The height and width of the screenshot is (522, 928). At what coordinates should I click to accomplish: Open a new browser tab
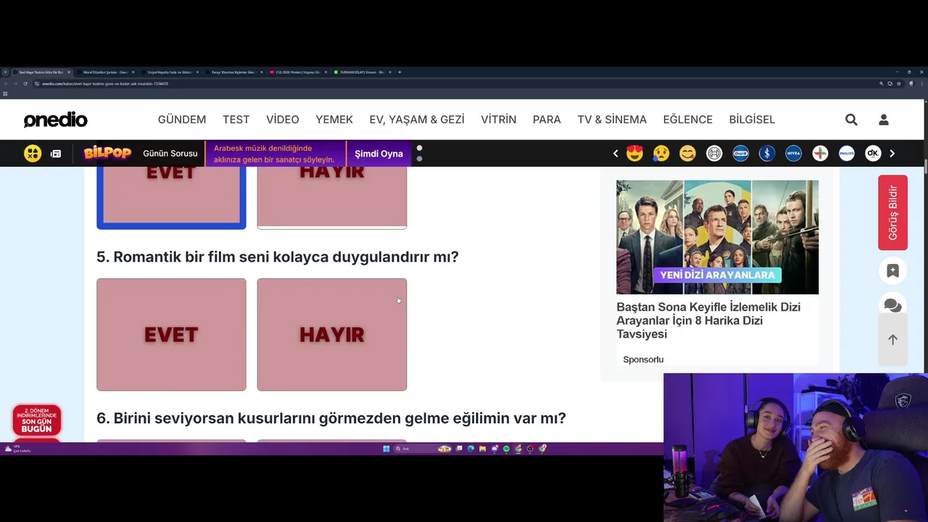[x=399, y=72]
